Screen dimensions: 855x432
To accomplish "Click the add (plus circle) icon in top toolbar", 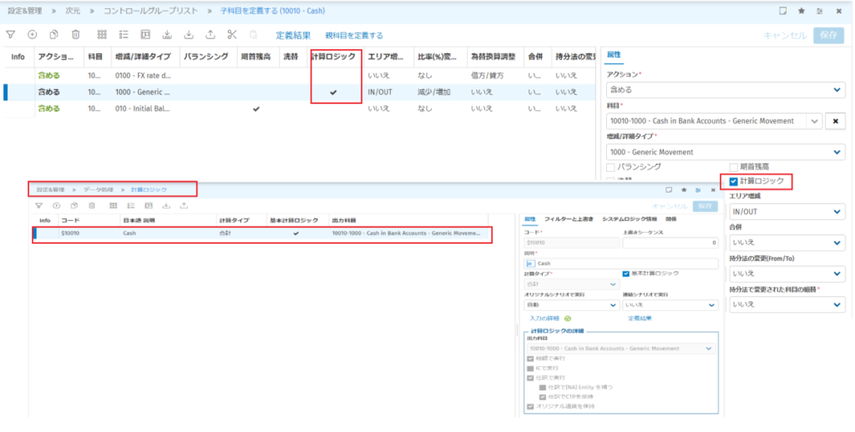I will pyautogui.click(x=33, y=35).
